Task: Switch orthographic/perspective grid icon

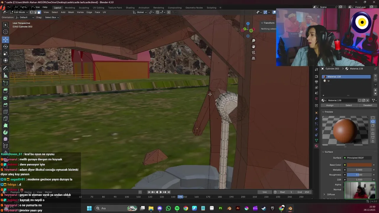Action: point(253,58)
